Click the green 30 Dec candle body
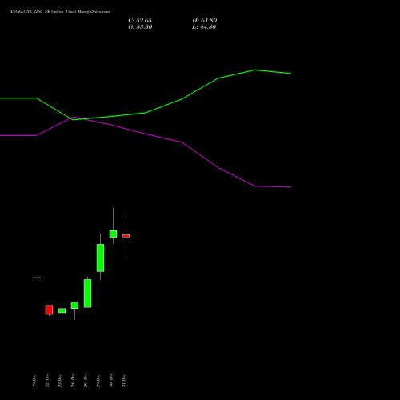Screen dimensions: 400x400 (x=113, y=234)
